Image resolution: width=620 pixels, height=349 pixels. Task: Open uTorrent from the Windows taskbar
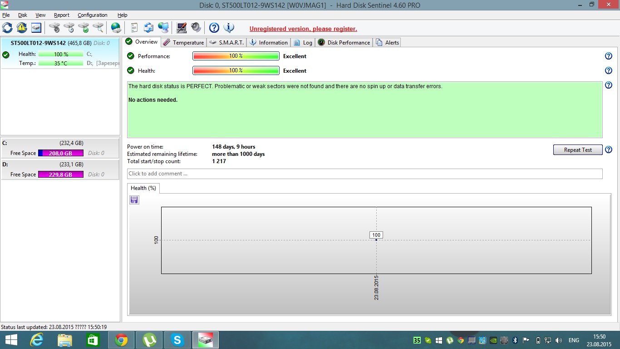[149, 340]
